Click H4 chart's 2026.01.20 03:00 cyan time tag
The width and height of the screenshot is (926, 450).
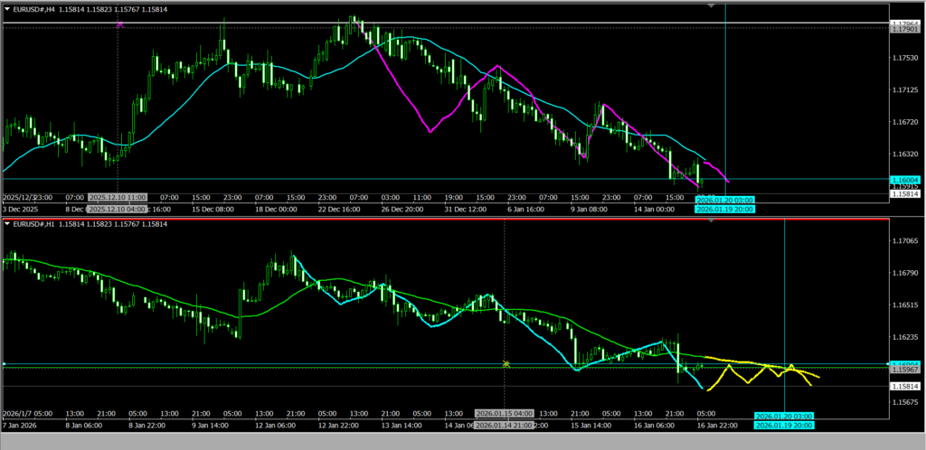tap(724, 200)
